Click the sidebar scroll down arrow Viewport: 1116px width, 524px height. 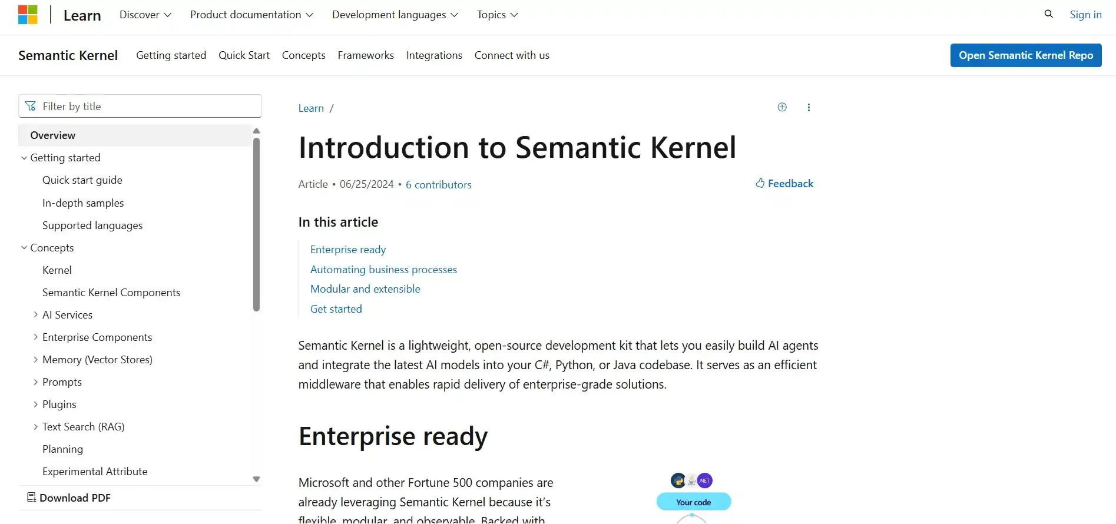click(x=256, y=479)
